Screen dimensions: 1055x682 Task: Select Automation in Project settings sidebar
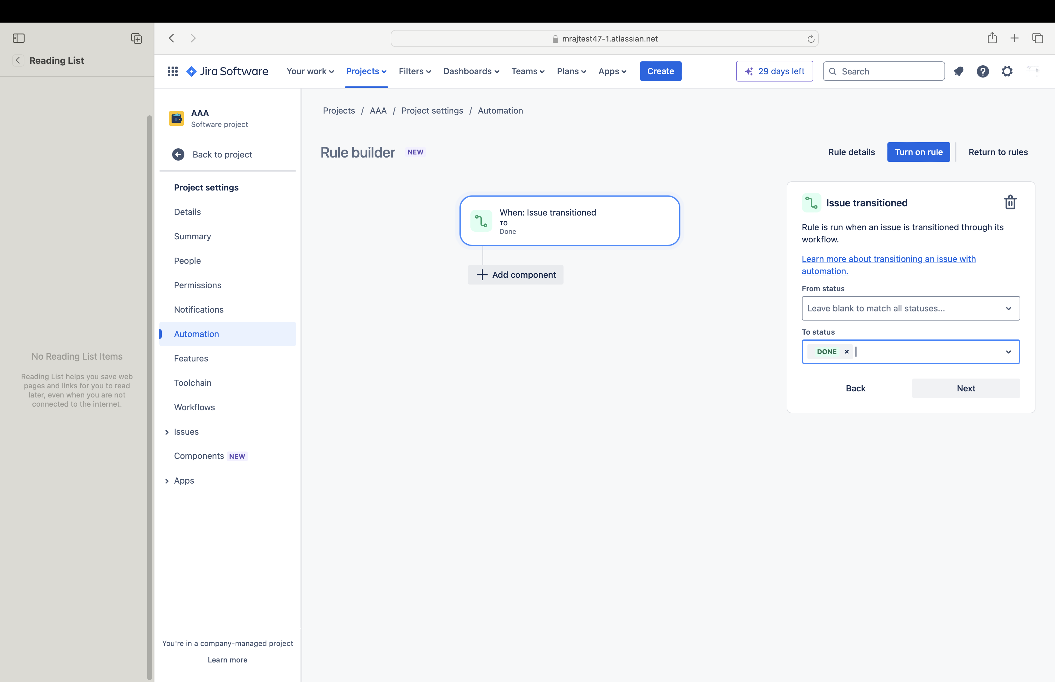[x=196, y=334]
